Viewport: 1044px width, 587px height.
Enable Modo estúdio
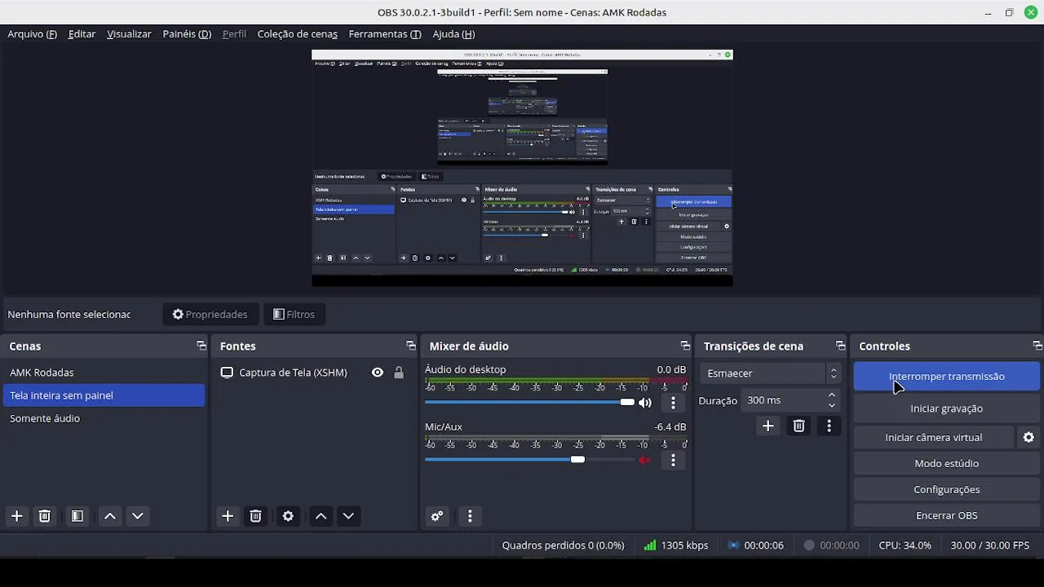click(946, 464)
